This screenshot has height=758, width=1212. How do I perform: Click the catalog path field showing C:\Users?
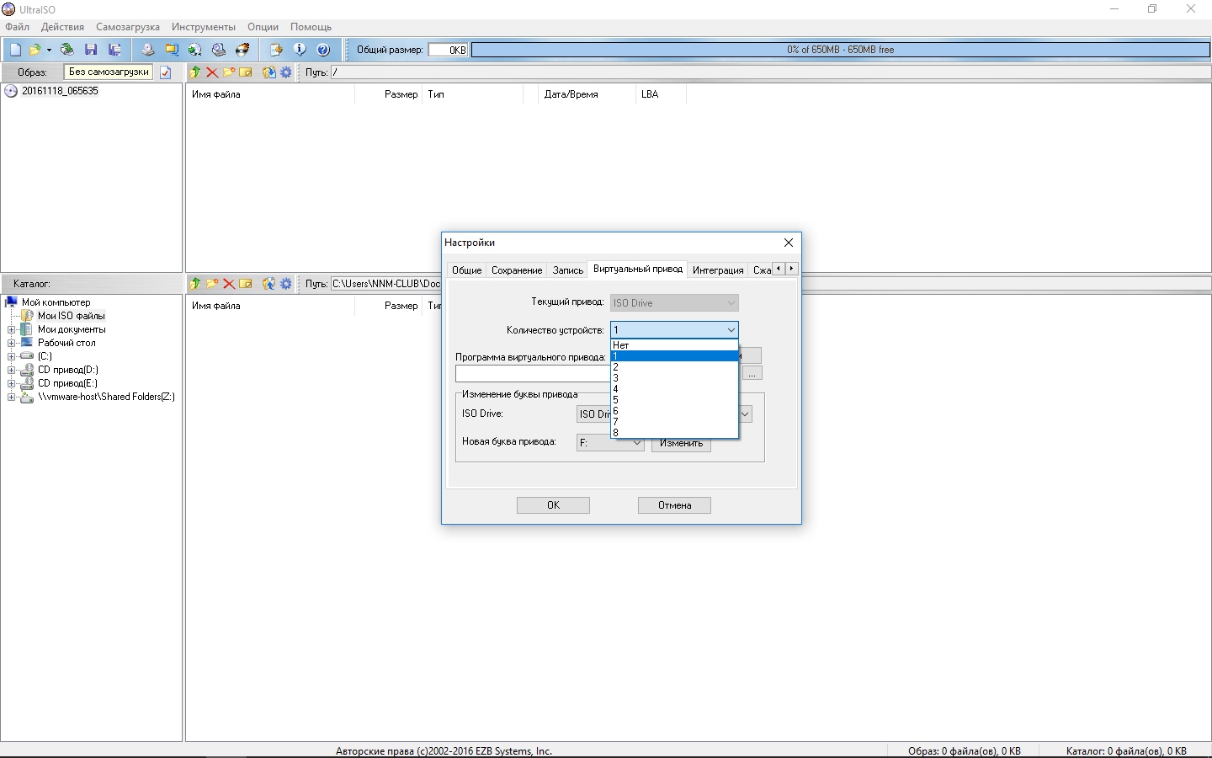click(385, 284)
